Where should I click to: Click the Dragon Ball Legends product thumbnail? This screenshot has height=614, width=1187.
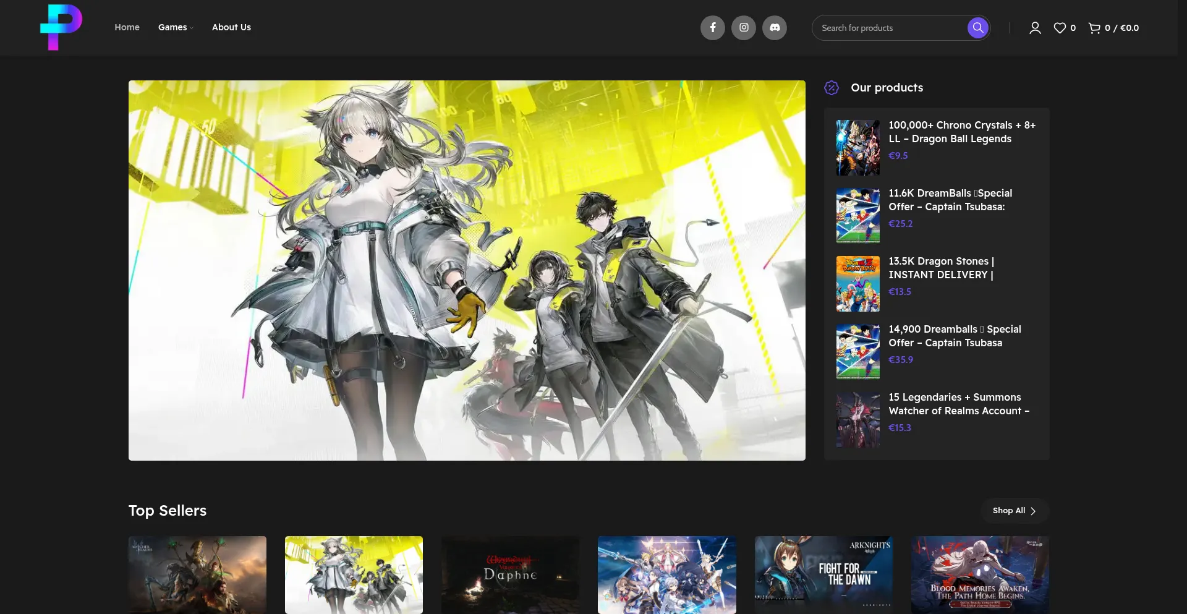pos(857,148)
